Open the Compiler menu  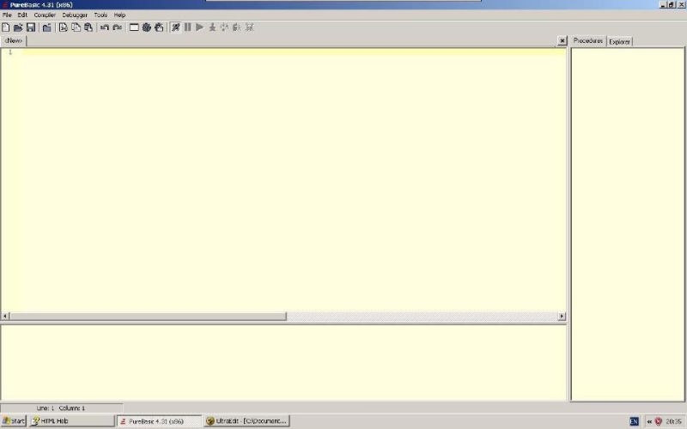45,15
